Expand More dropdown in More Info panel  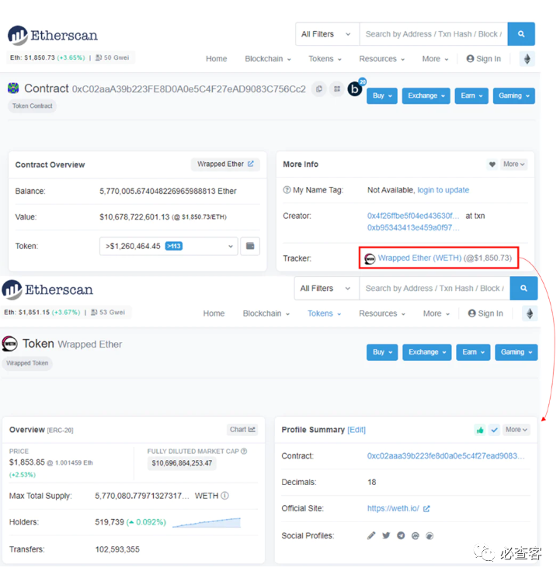pyautogui.click(x=514, y=164)
